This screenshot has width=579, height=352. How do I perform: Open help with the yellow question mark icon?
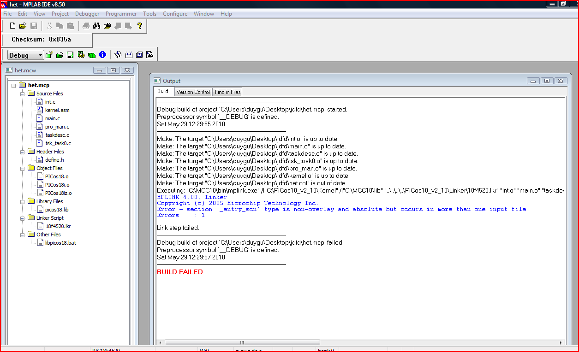click(140, 26)
